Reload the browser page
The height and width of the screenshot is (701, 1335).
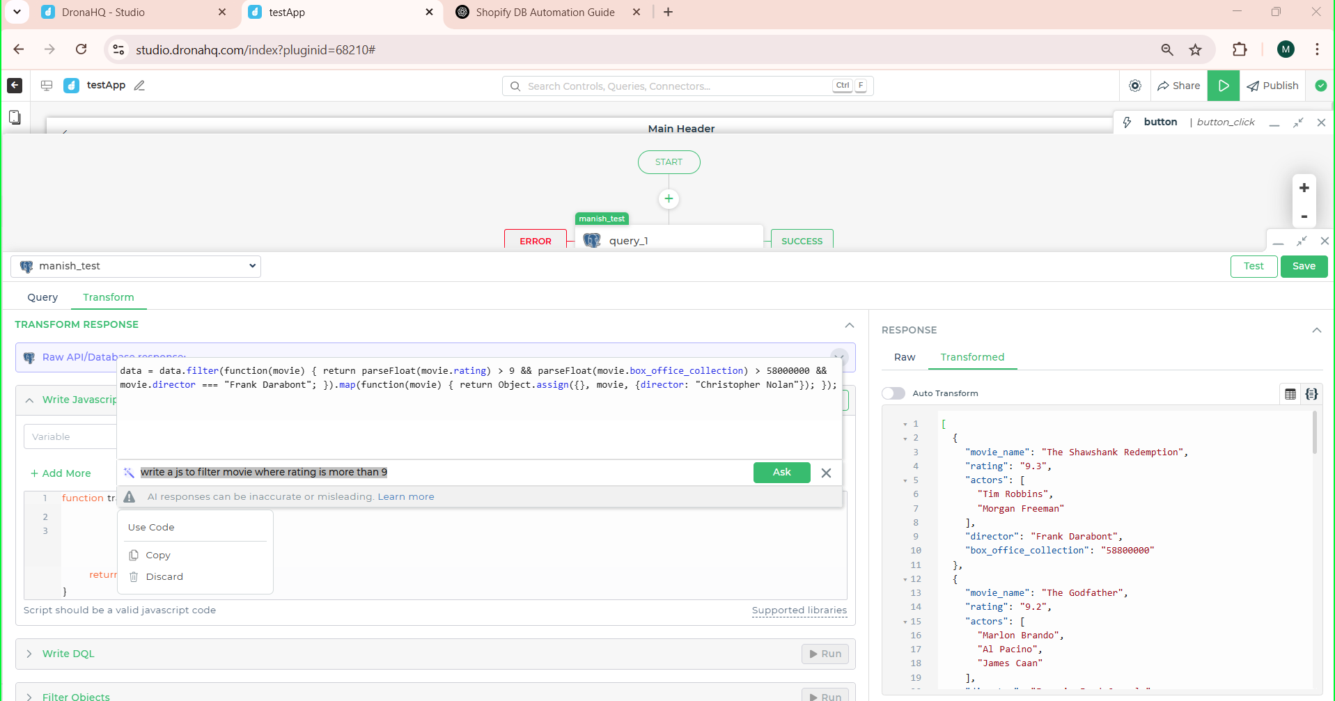click(81, 49)
